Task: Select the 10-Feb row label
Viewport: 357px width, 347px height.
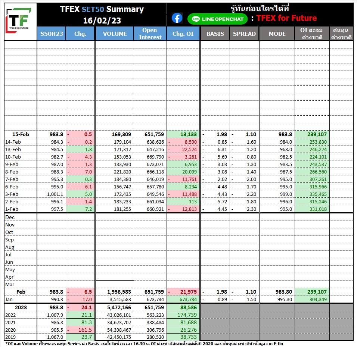Action: pyautogui.click(x=13, y=157)
